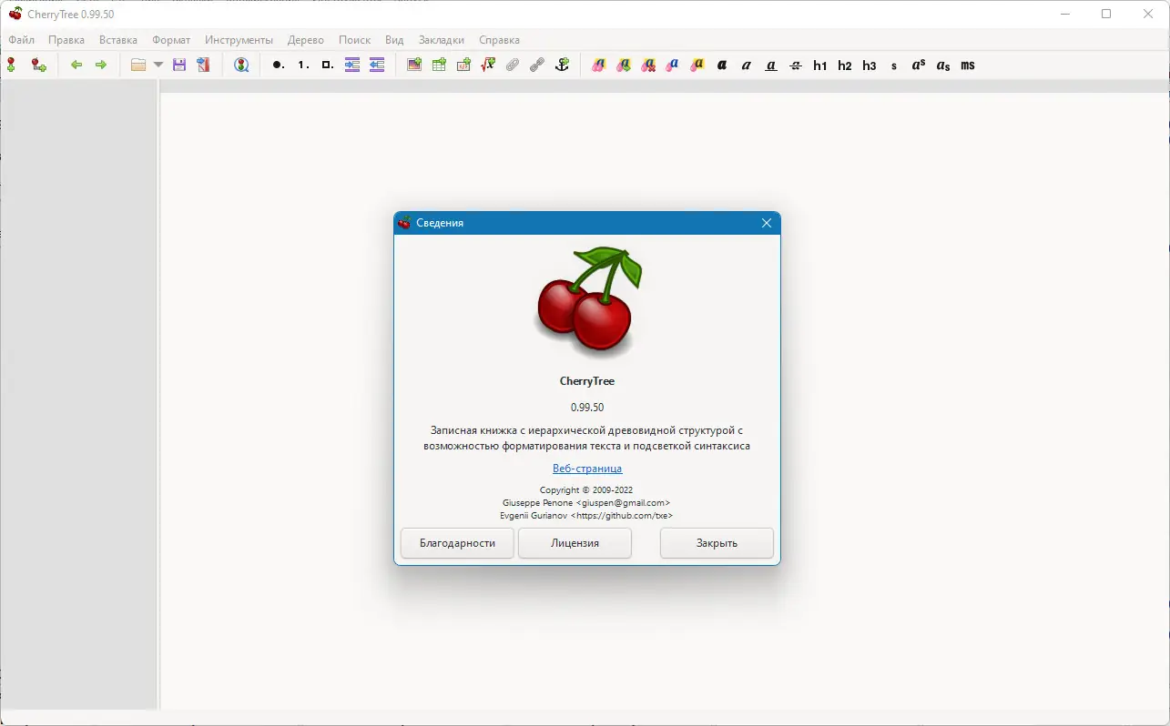Click the Copyright © 2009-2022 line

tap(586, 489)
